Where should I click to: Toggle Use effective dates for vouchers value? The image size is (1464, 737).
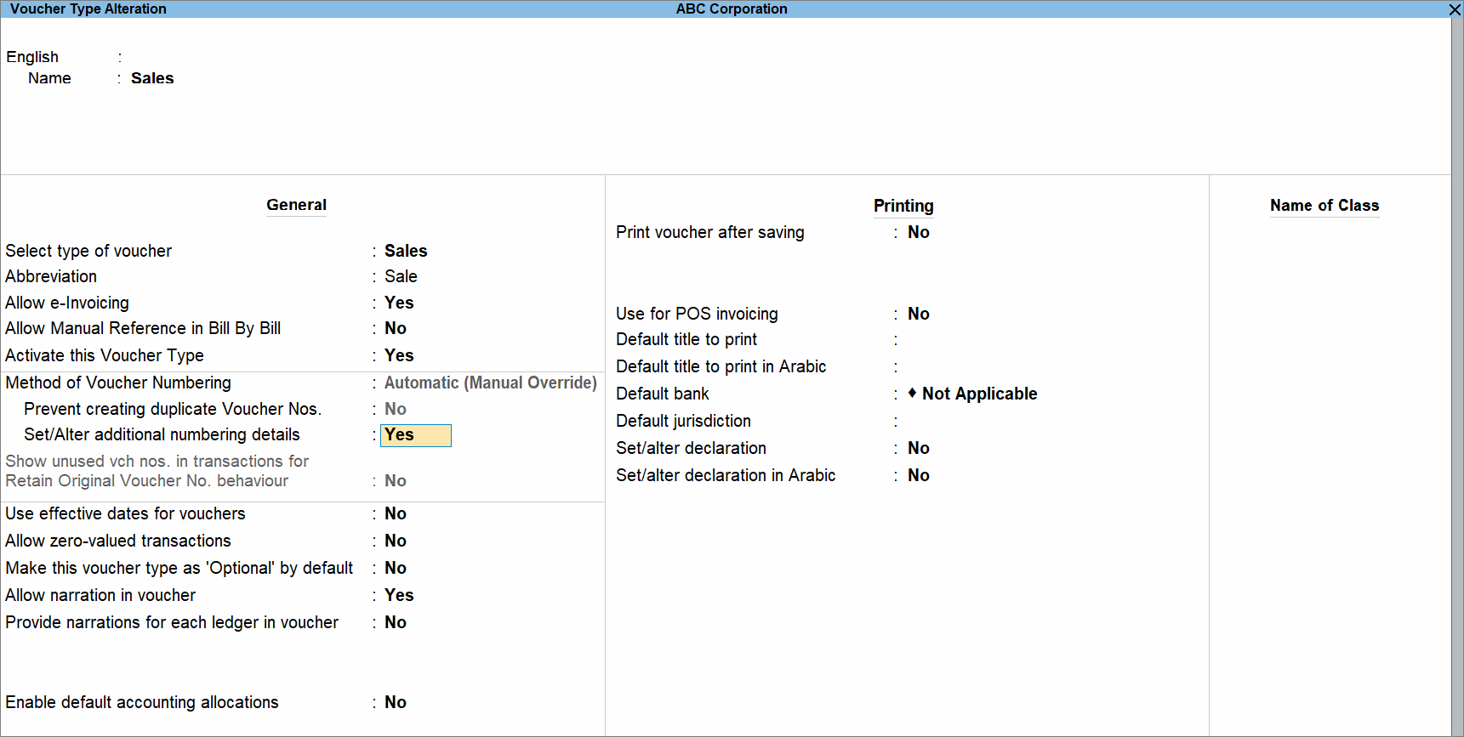pyautogui.click(x=396, y=513)
